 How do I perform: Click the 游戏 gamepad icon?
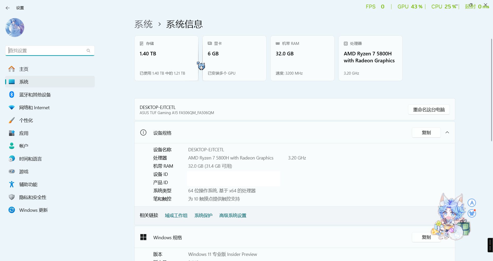pyautogui.click(x=12, y=172)
